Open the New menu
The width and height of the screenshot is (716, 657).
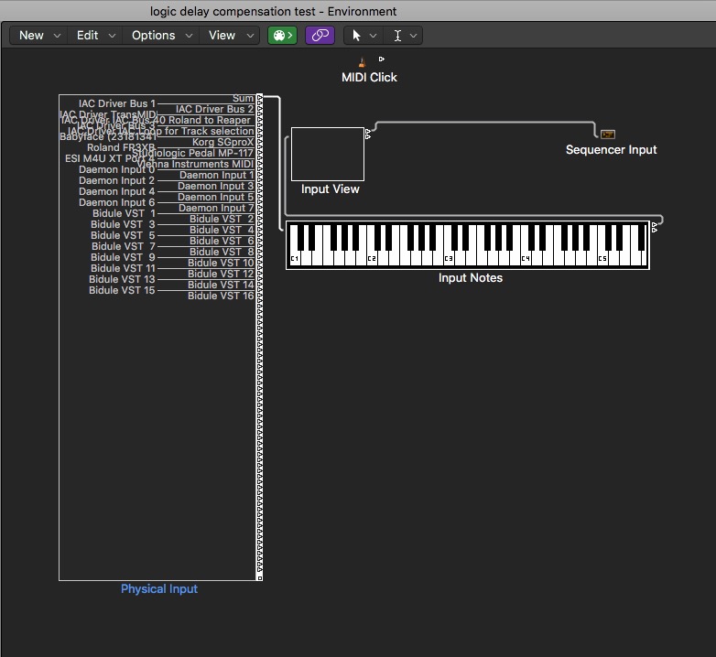pyautogui.click(x=39, y=35)
